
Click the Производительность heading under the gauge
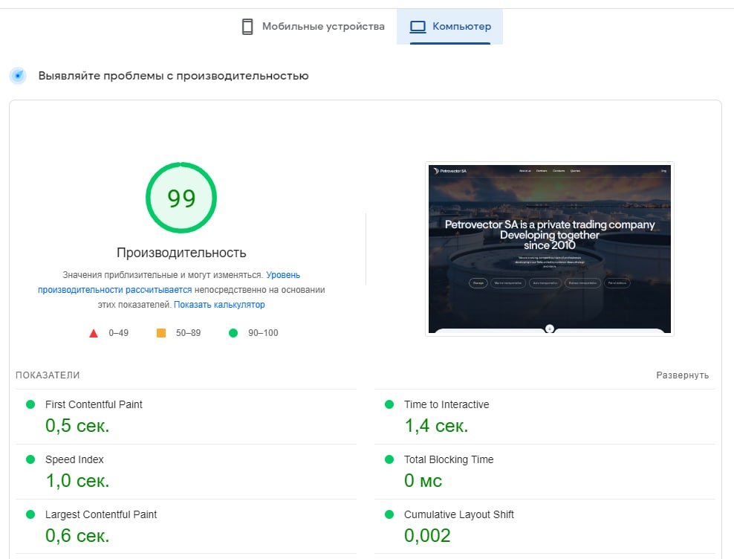[181, 253]
